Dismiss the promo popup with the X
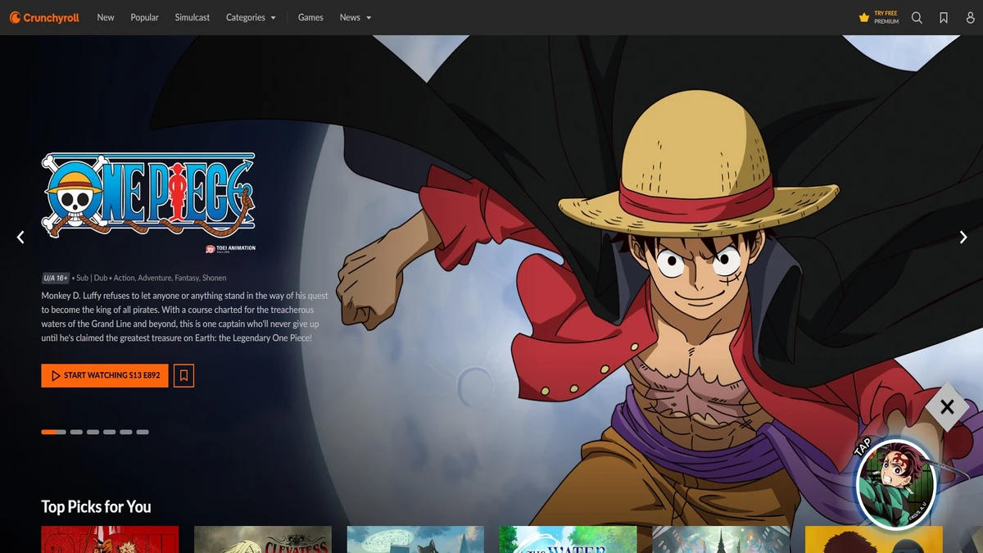Screen dimensions: 983x553 [947, 406]
